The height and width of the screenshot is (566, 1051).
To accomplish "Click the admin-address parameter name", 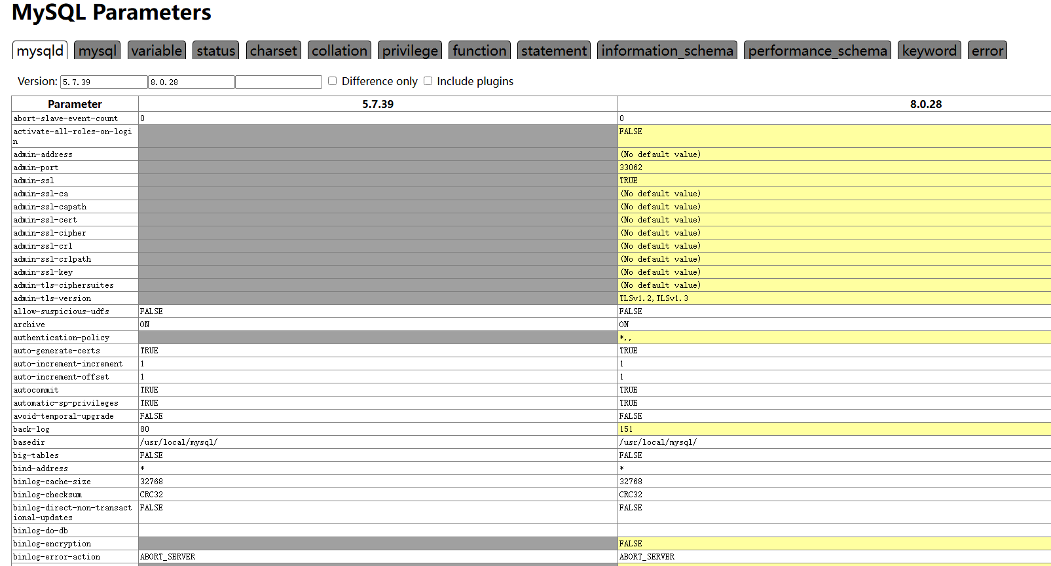I will click(43, 154).
